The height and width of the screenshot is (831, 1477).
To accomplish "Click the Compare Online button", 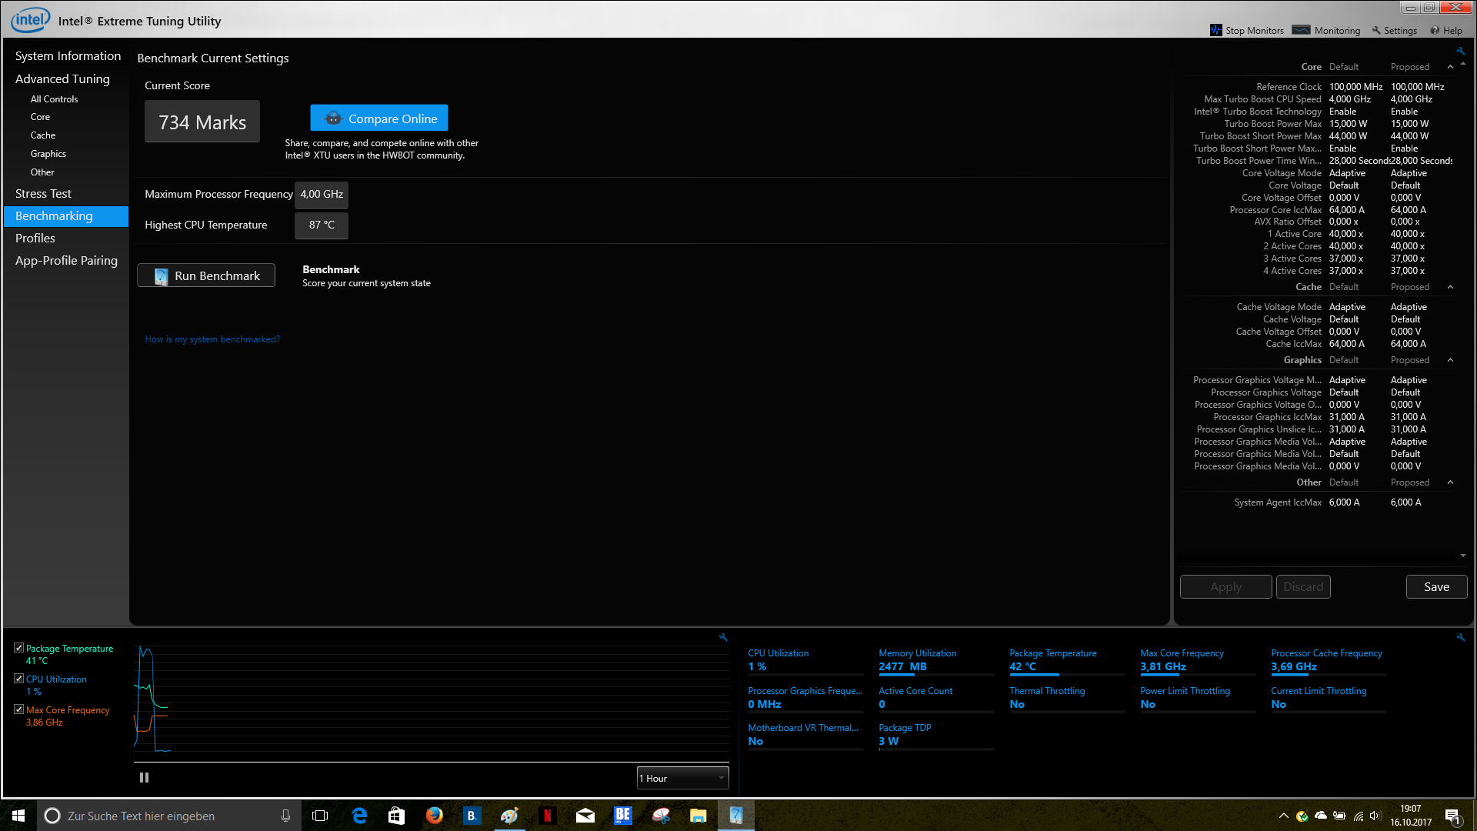I will [x=379, y=118].
